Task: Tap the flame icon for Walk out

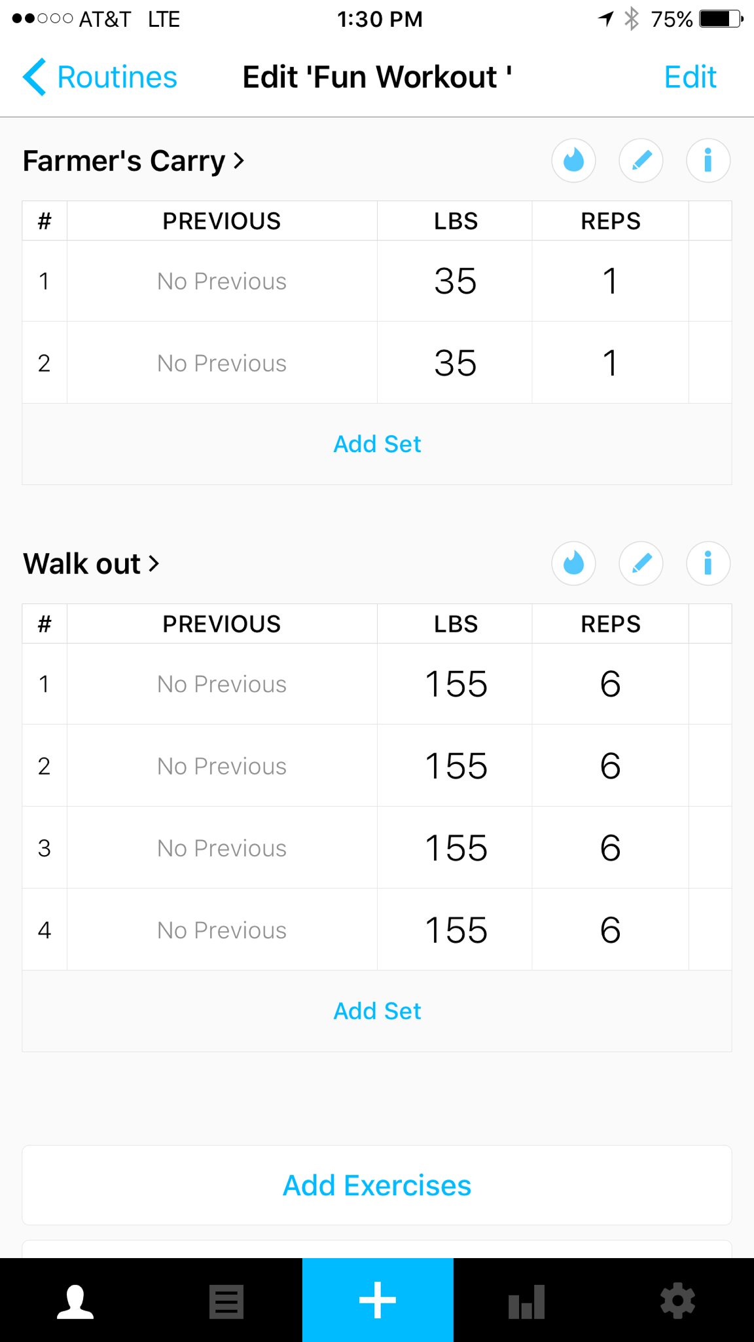Action: [573, 564]
